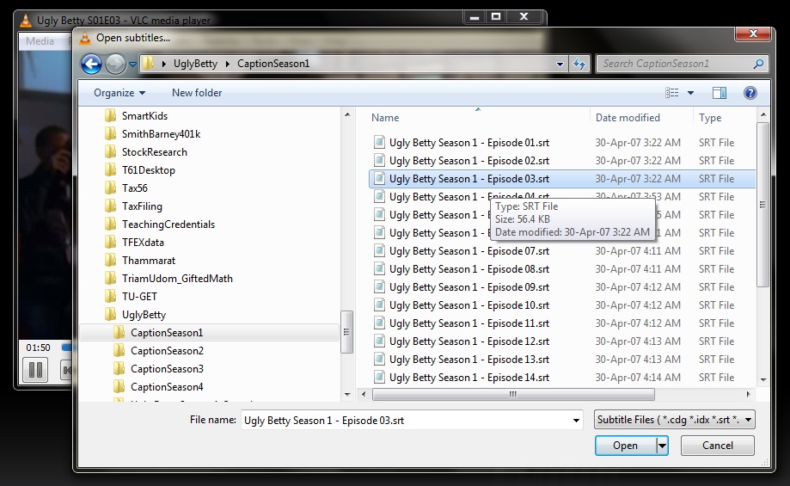Select Ugly Betty Season 1 - Episode 08.srt

(469, 269)
